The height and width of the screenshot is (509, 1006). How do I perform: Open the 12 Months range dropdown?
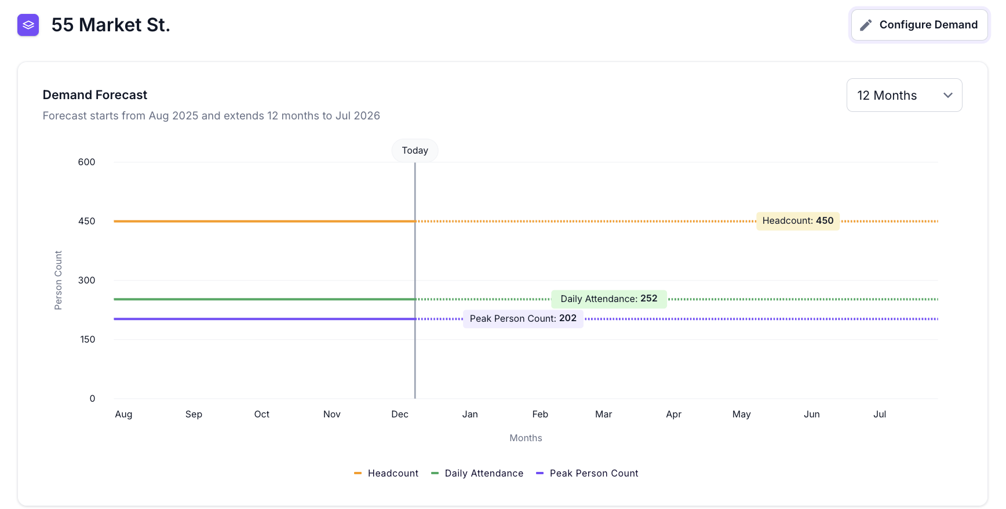pos(903,95)
